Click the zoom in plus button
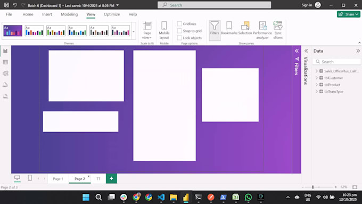The image size is (362, 204). tap(336, 187)
